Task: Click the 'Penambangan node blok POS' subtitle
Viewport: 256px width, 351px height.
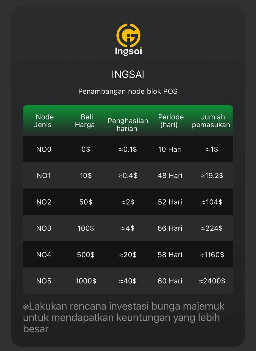Action: [x=128, y=91]
